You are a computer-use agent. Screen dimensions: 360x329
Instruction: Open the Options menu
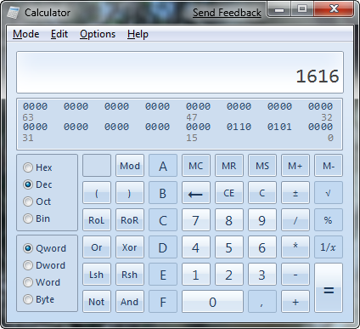point(98,34)
